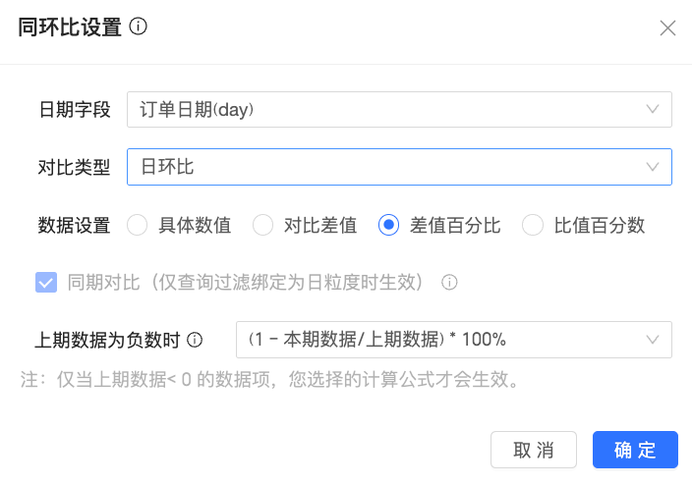
Task: Close the 同环比设置 dialog with X
Action: coord(667,28)
